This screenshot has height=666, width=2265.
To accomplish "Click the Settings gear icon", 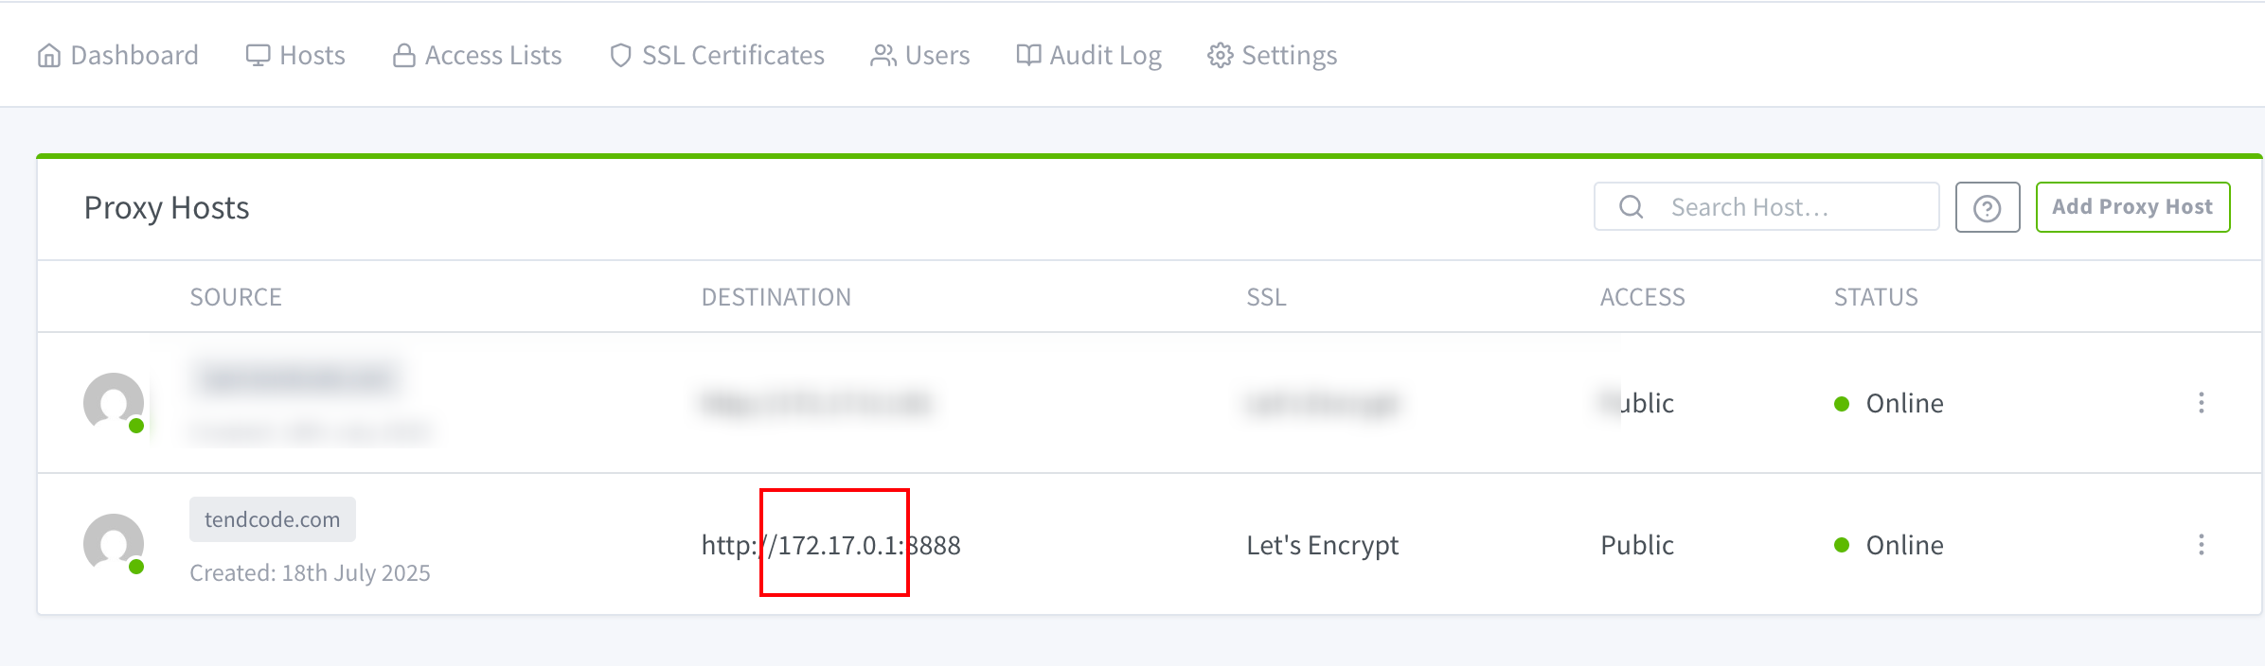I will click(x=1221, y=56).
